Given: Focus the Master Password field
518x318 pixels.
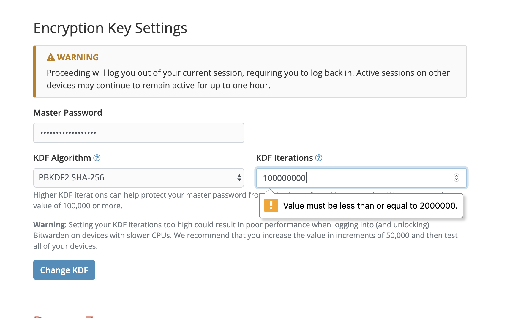Looking at the screenshot, I should pyautogui.click(x=138, y=133).
